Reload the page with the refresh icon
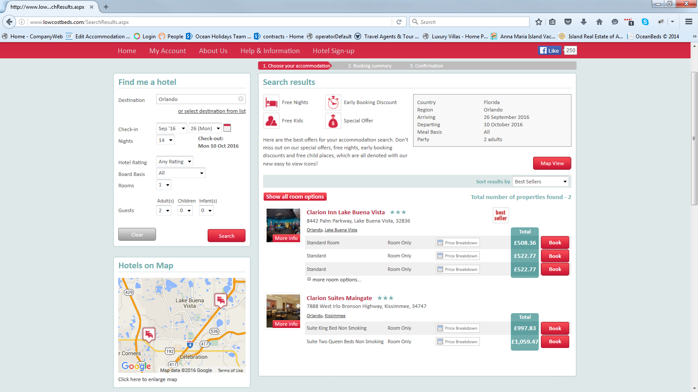The width and height of the screenshot is (698, 392). (x=399, y=22)
